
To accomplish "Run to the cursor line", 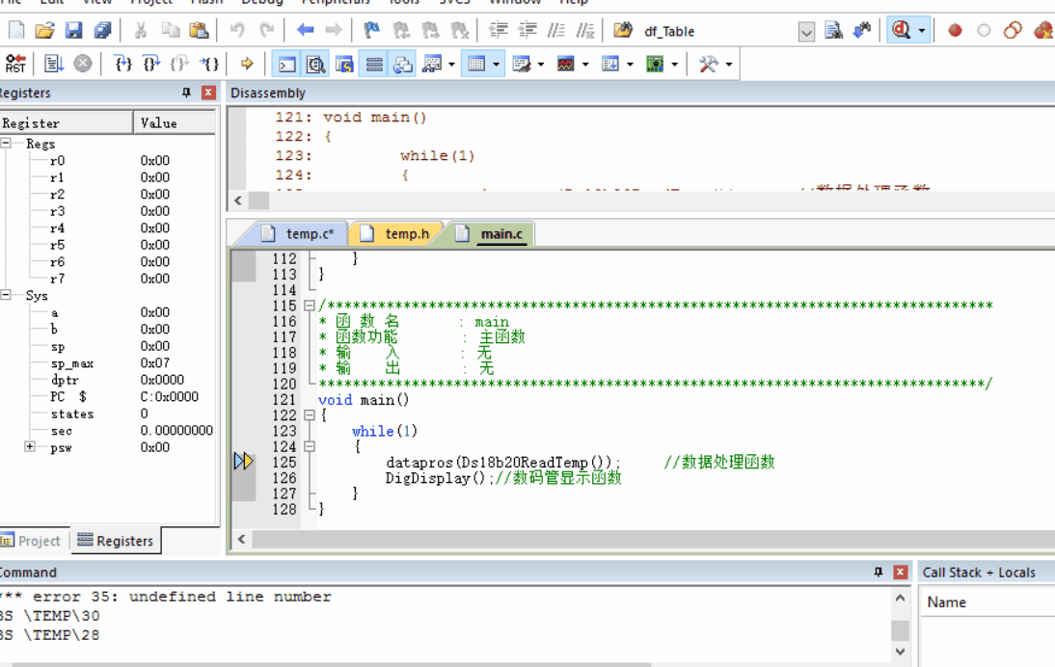I will pos(210,64).
